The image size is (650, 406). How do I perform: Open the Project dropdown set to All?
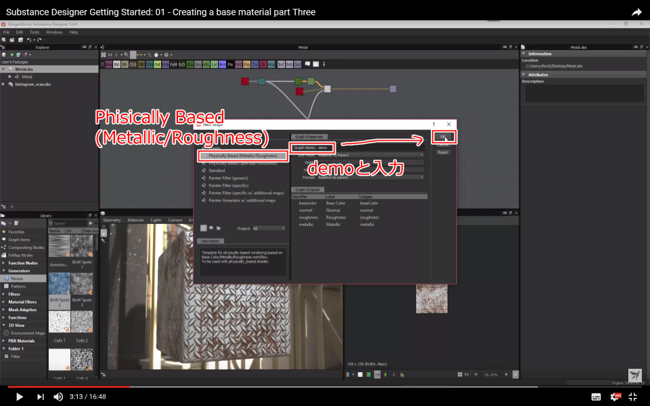269,228
